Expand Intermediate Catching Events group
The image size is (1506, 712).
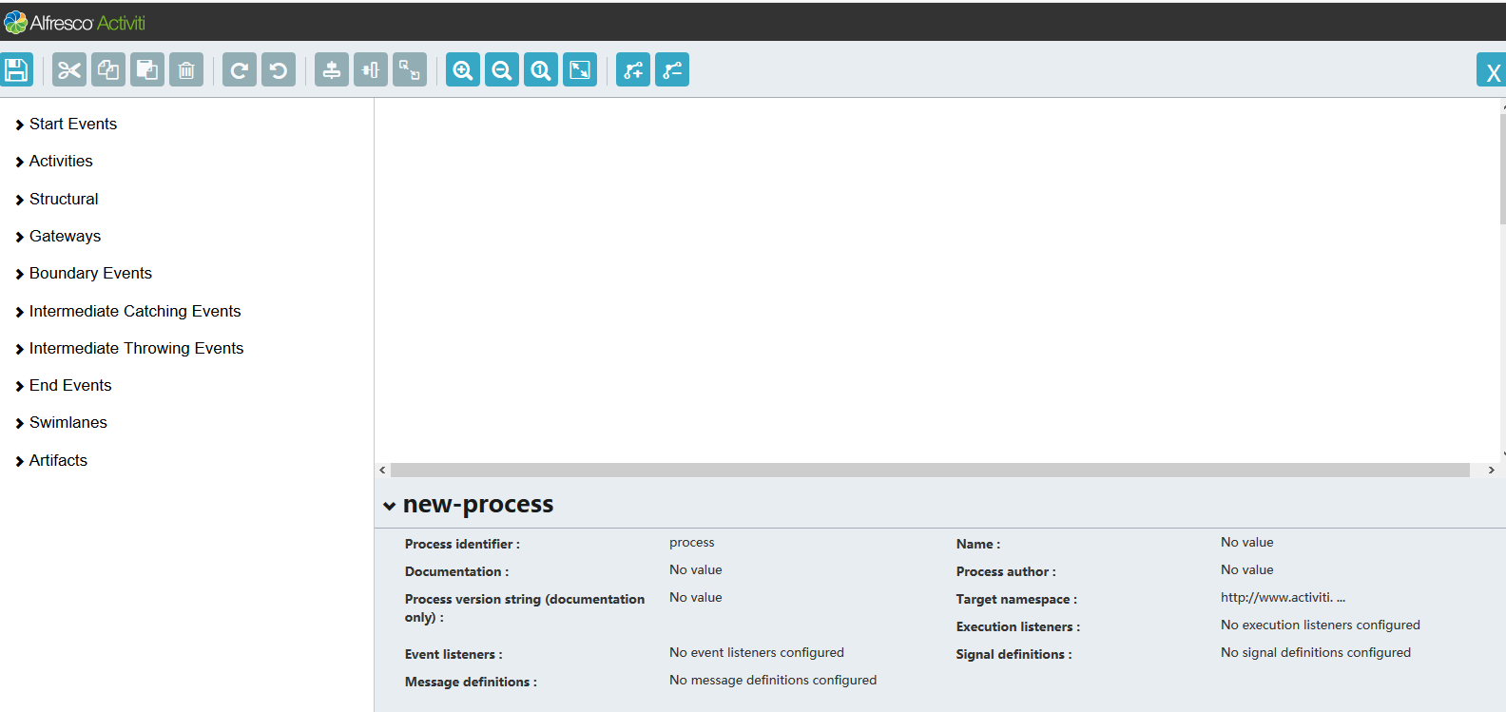pos(127,312)
